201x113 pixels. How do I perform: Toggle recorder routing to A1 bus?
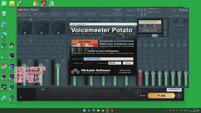(x=165, y=20)
